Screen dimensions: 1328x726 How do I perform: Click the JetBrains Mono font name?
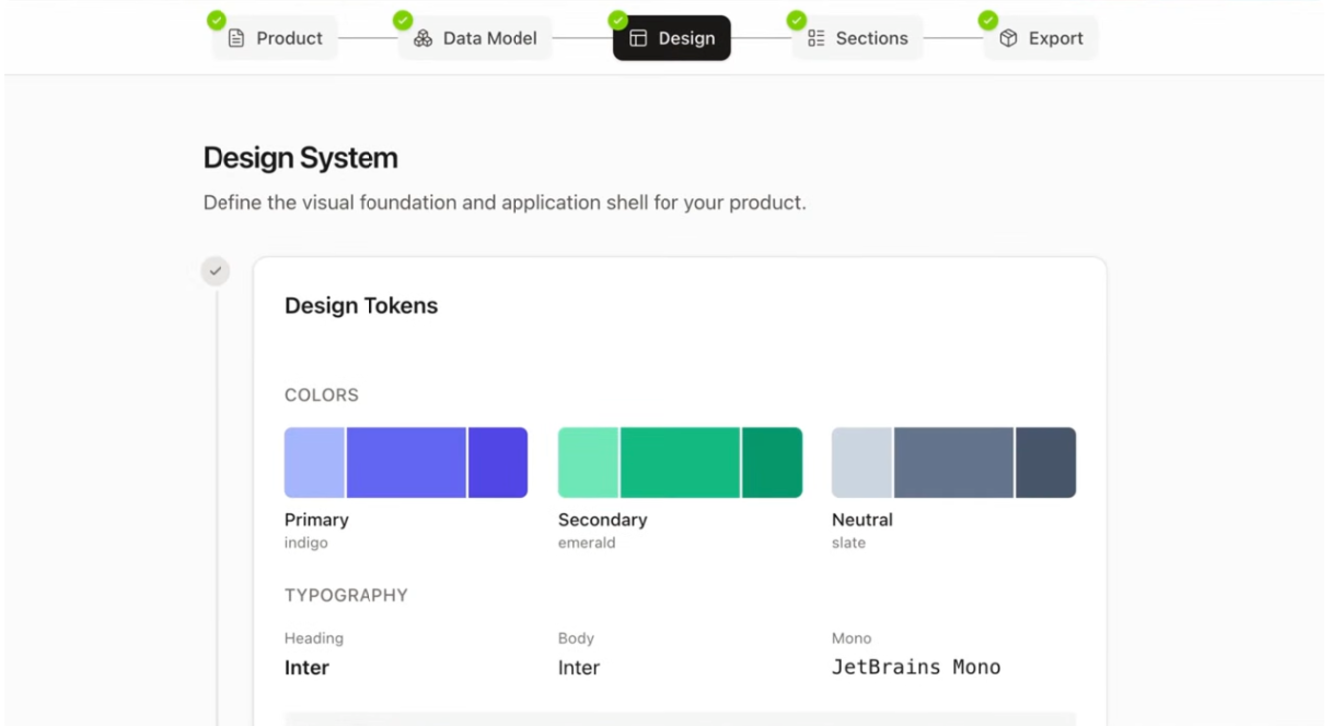916,667
